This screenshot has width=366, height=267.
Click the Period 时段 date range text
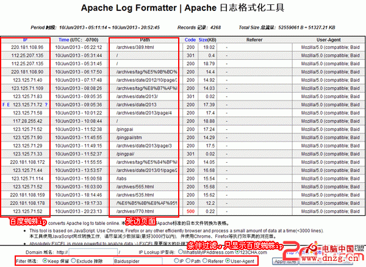click(x=95, y=27)
